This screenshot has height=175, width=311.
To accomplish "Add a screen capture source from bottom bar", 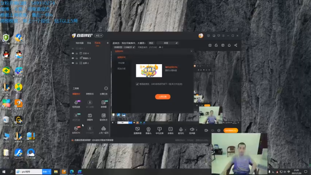I will tap(137, 131).
